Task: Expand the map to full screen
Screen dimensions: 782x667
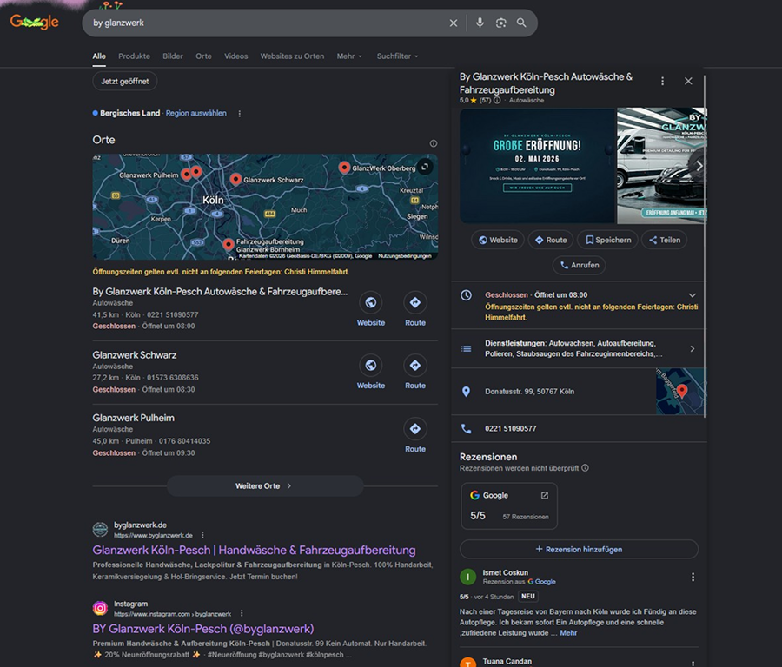Action: (424, 167)
